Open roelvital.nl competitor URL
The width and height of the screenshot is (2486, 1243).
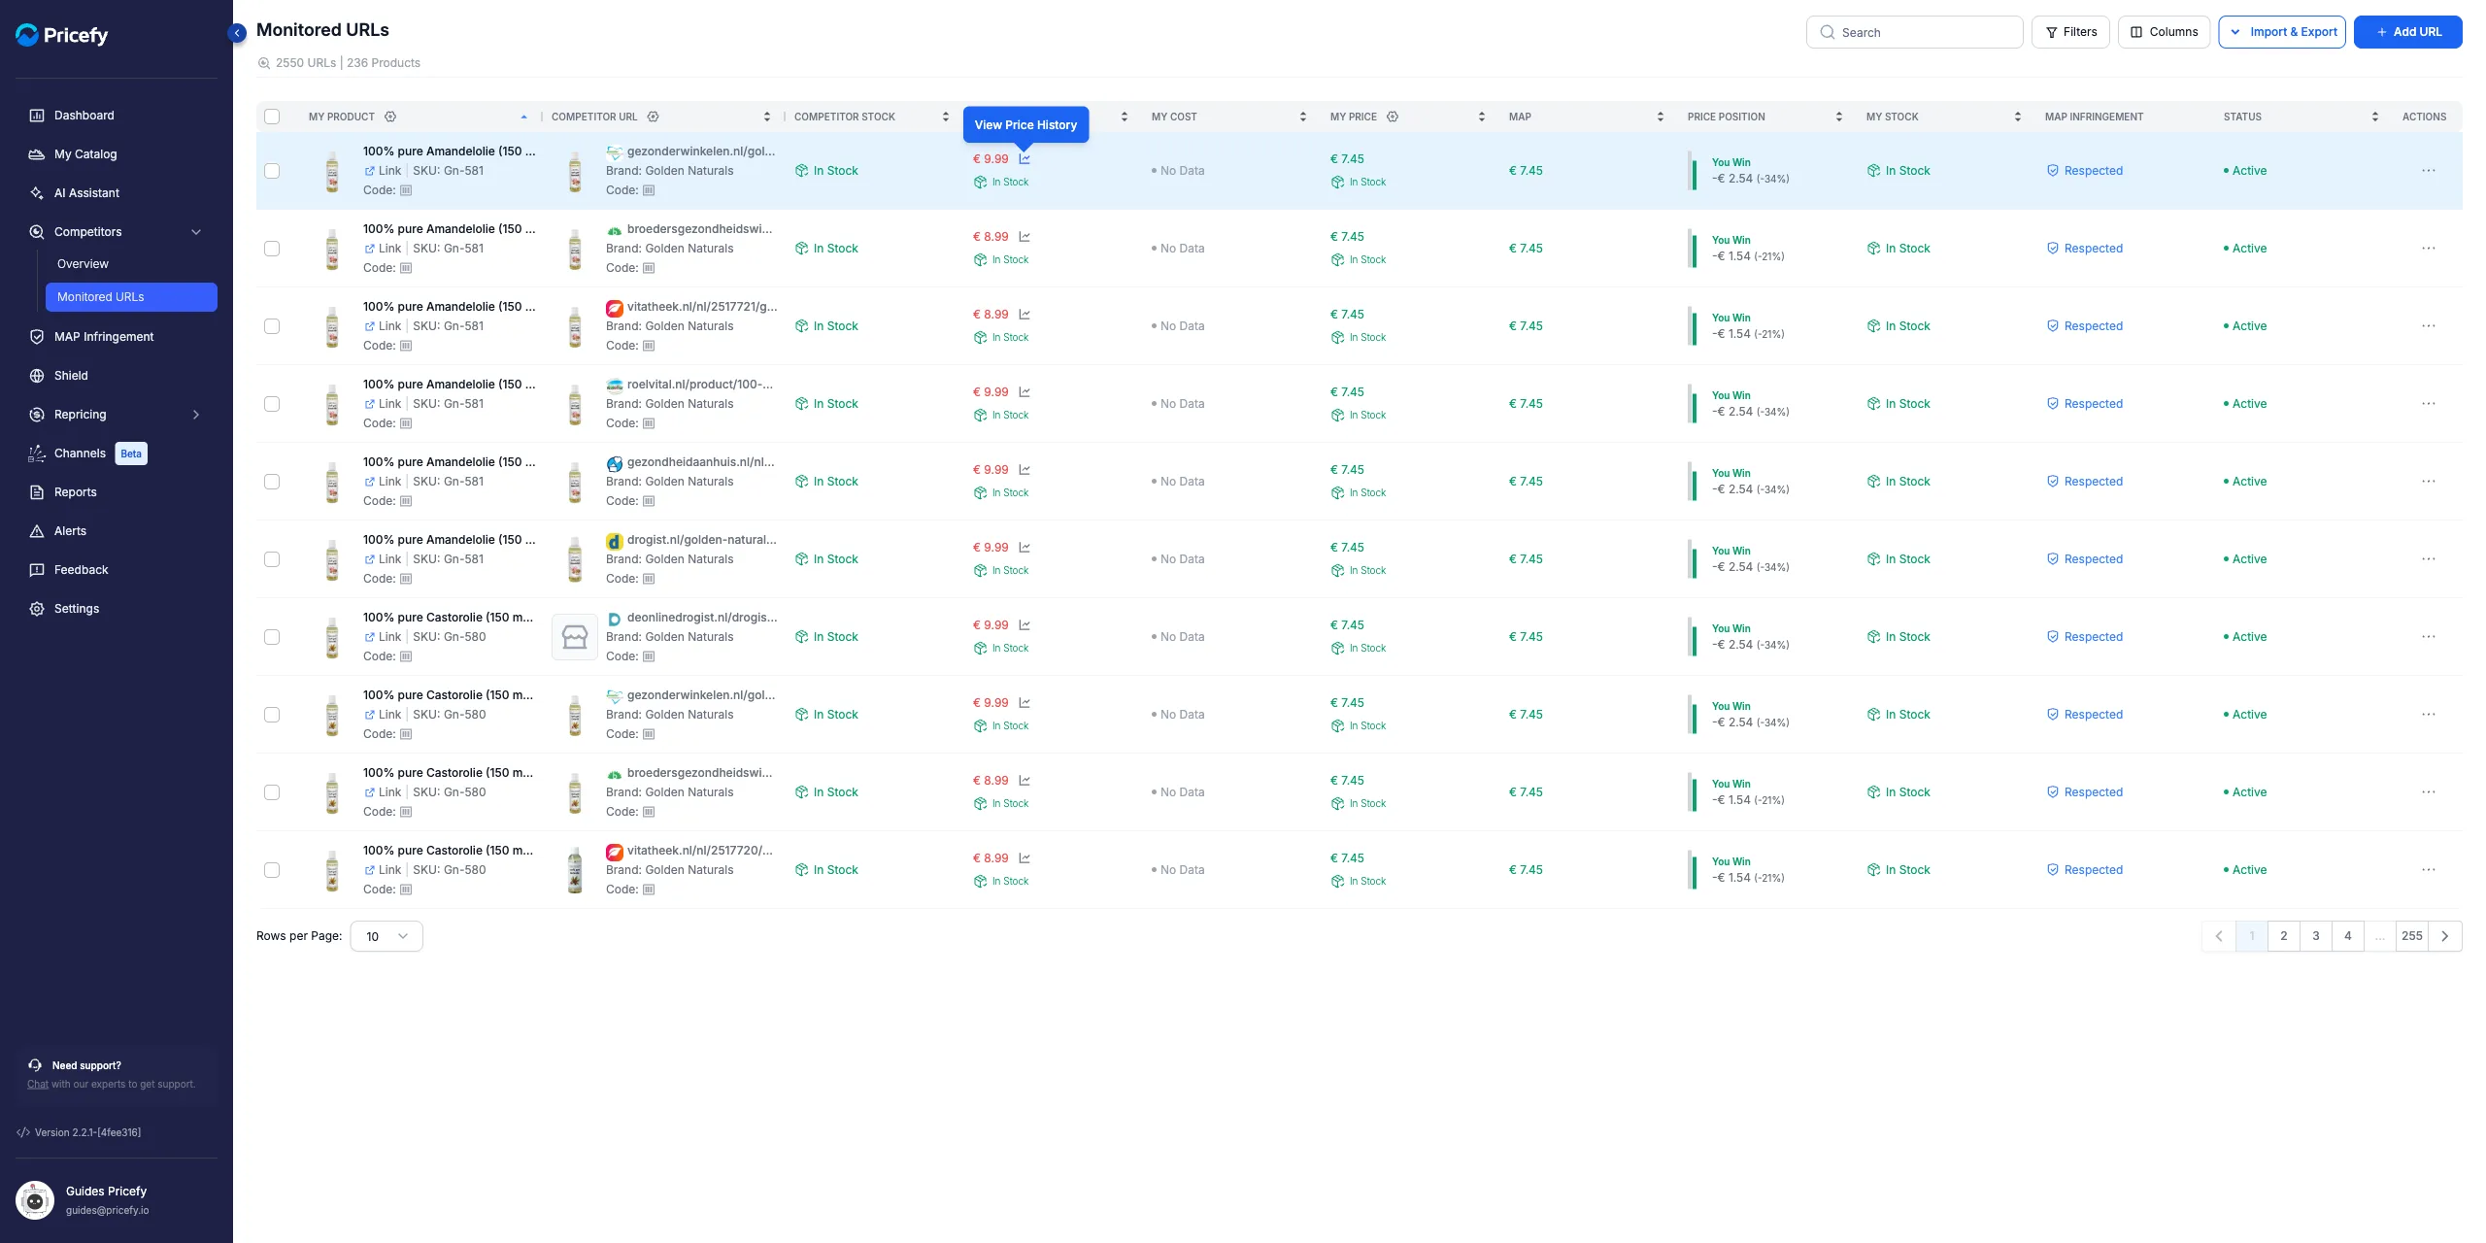(x=700, y=385)
